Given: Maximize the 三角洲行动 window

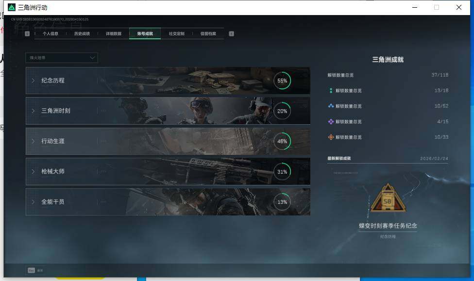Looking at the screenshot, I should click(x=437, y=7).
